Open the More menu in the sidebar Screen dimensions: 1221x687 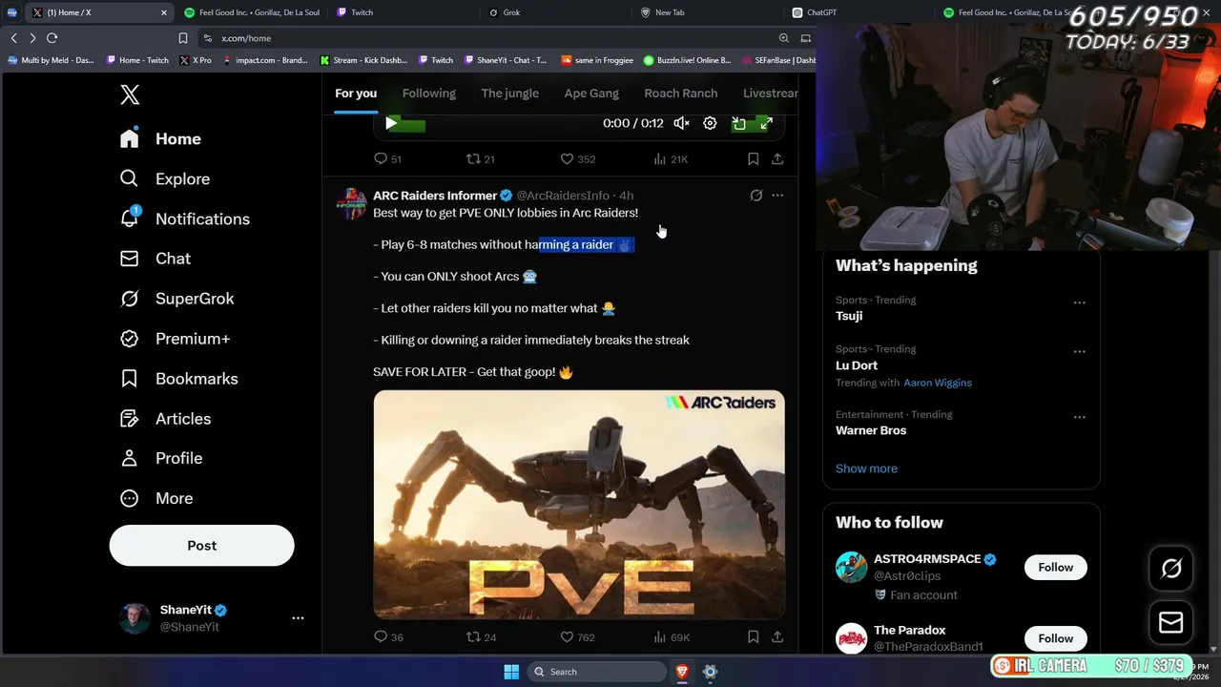tap(156, 498)
